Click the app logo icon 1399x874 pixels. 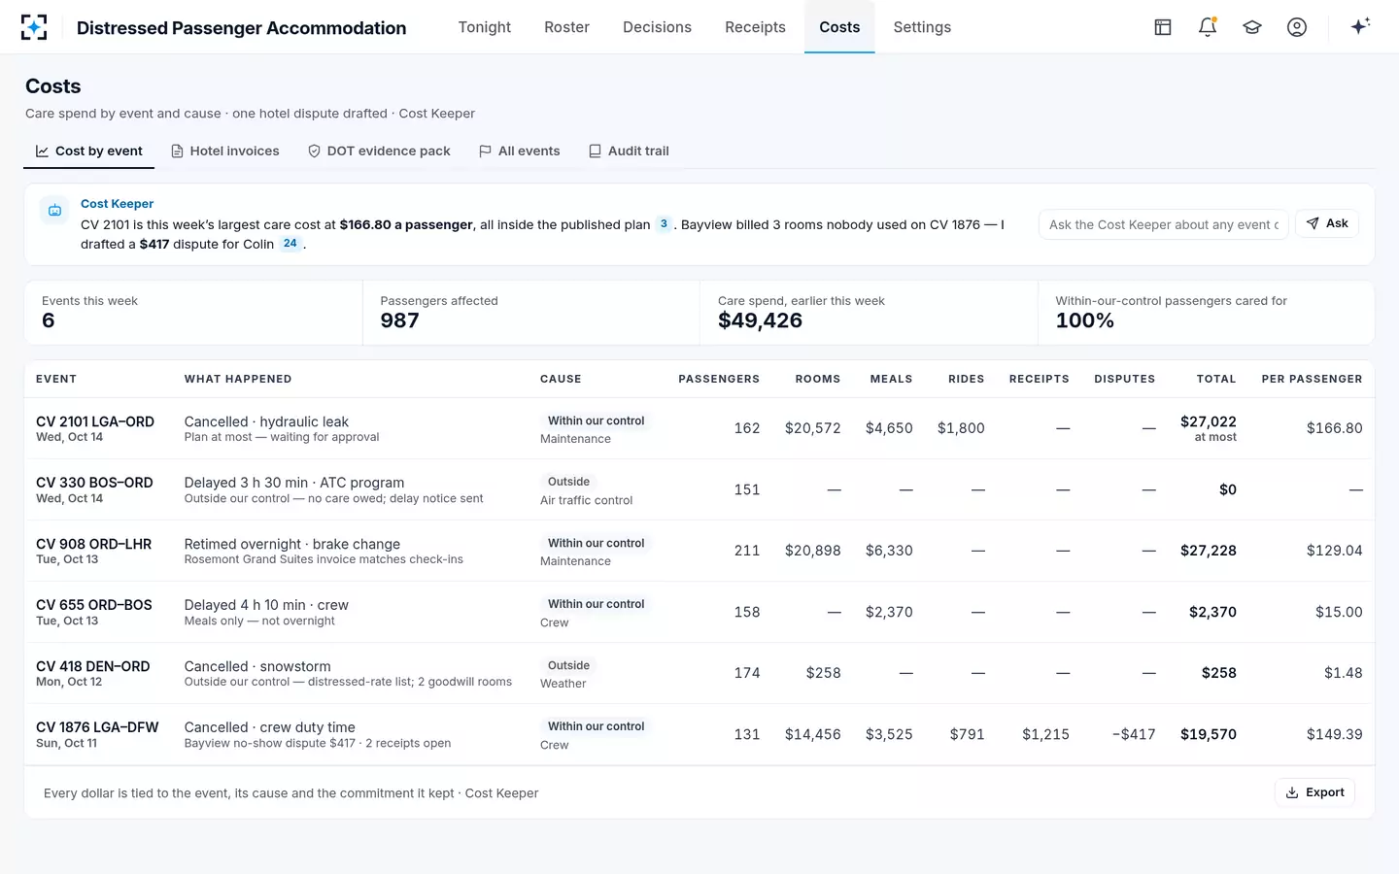pos(34,27)
